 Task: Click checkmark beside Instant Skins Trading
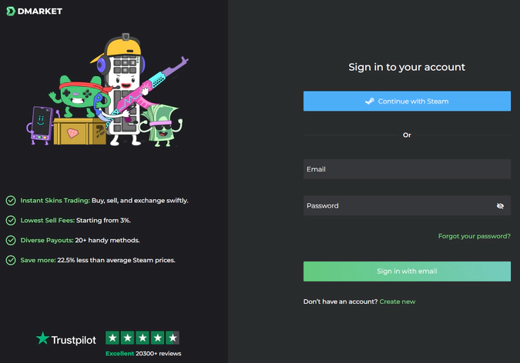pos(11,201)
